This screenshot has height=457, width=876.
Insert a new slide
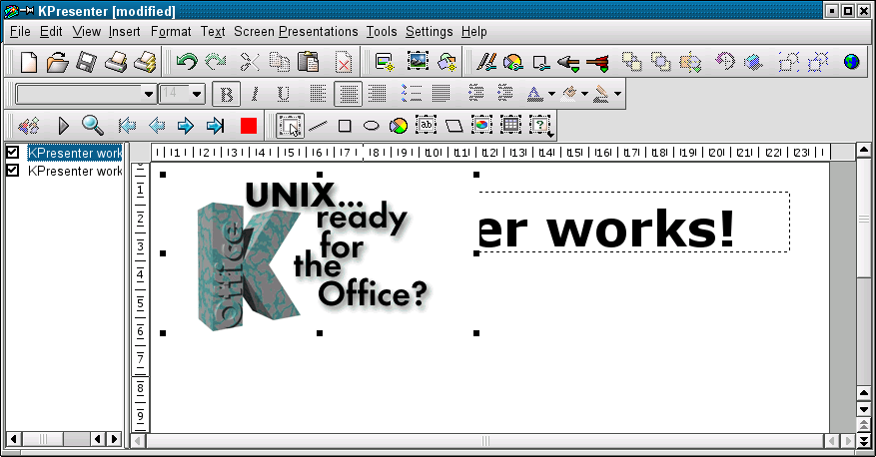(385, 62)
